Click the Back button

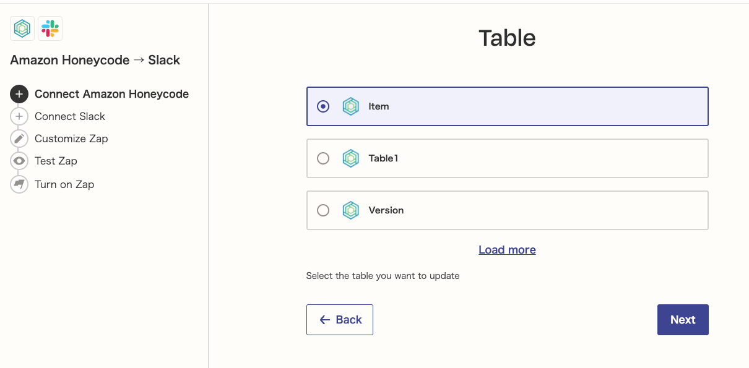point(339,320)
